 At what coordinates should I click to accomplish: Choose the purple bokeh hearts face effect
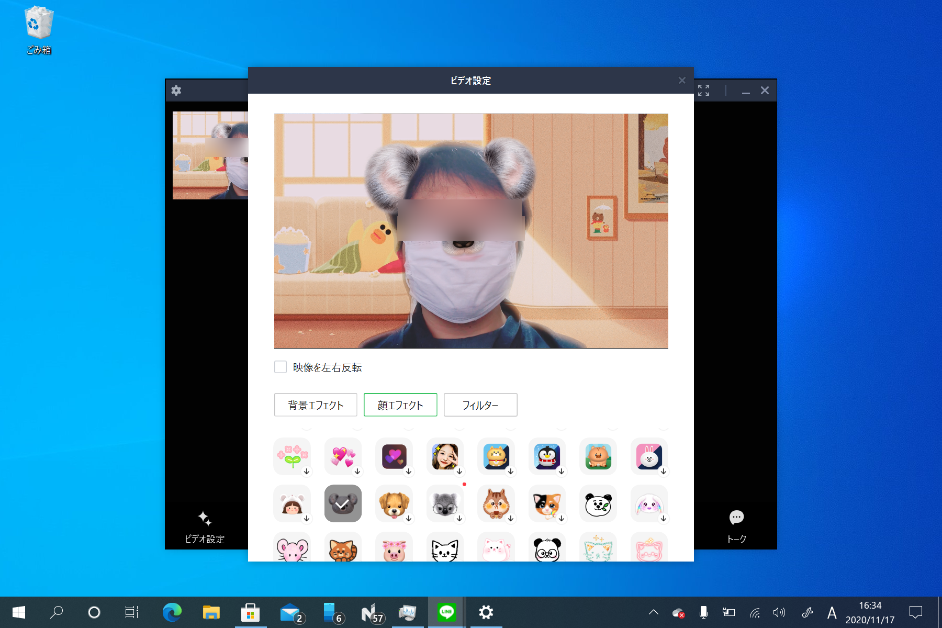[394, 456]
